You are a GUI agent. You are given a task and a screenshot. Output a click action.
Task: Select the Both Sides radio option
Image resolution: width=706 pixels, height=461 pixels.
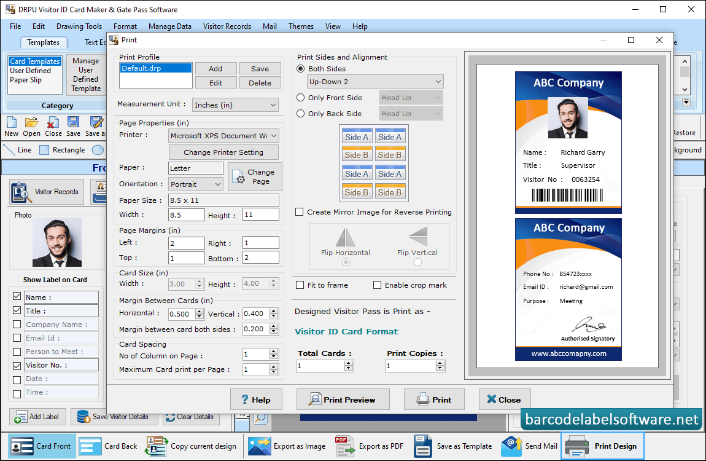pos(301,69)
